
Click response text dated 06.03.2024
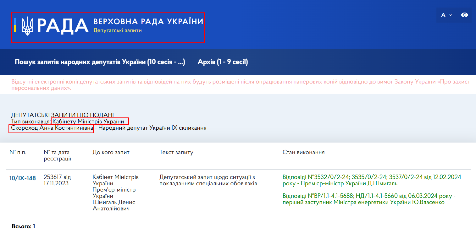[369, 199]
